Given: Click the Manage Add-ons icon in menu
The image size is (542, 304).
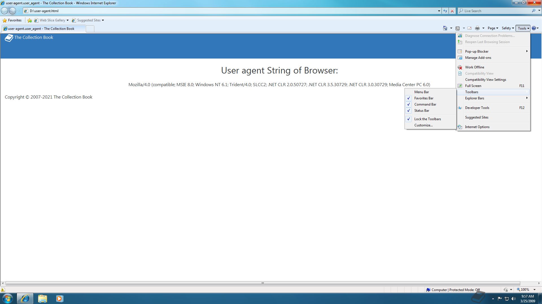Looking at the screenshot, I should coord(460,58).
